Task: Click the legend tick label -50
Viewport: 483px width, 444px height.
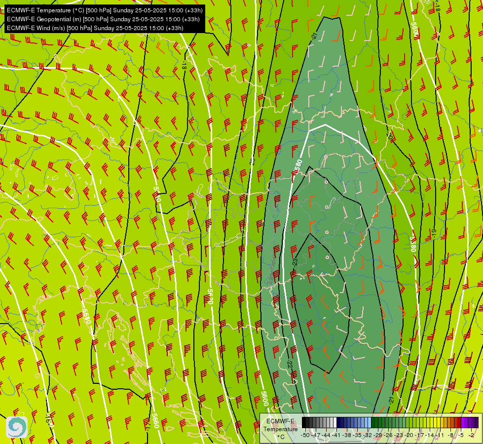Action: (305, 435)
